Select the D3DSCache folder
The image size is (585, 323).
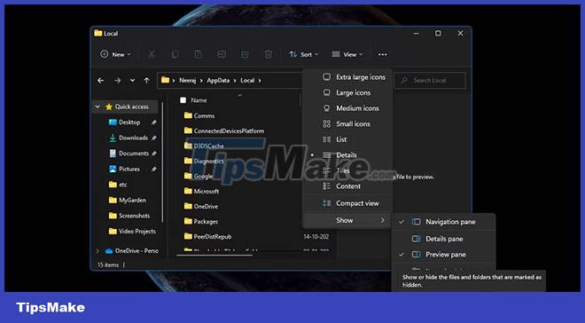click(208, 146)
